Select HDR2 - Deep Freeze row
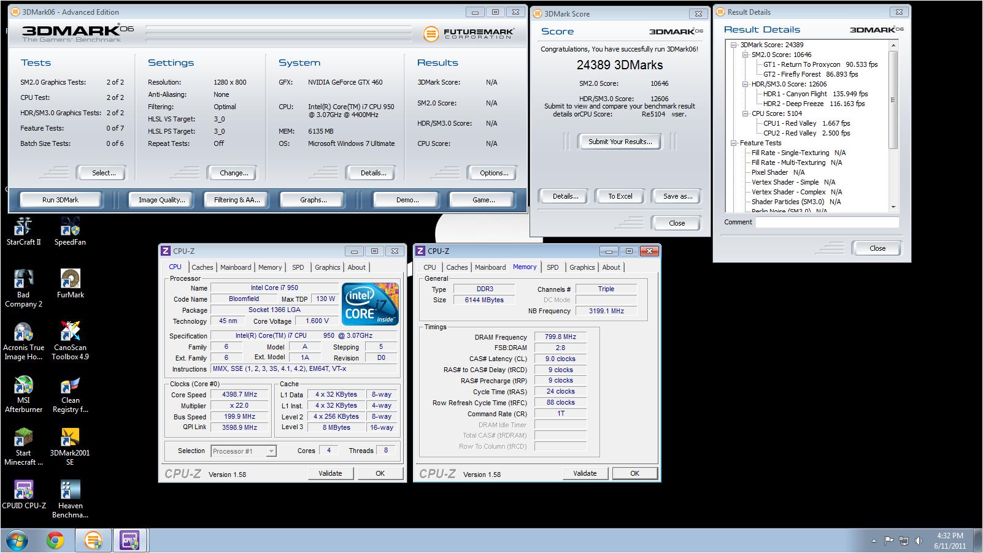The height and width of the screenshot is (553, 983). point(814,104)
